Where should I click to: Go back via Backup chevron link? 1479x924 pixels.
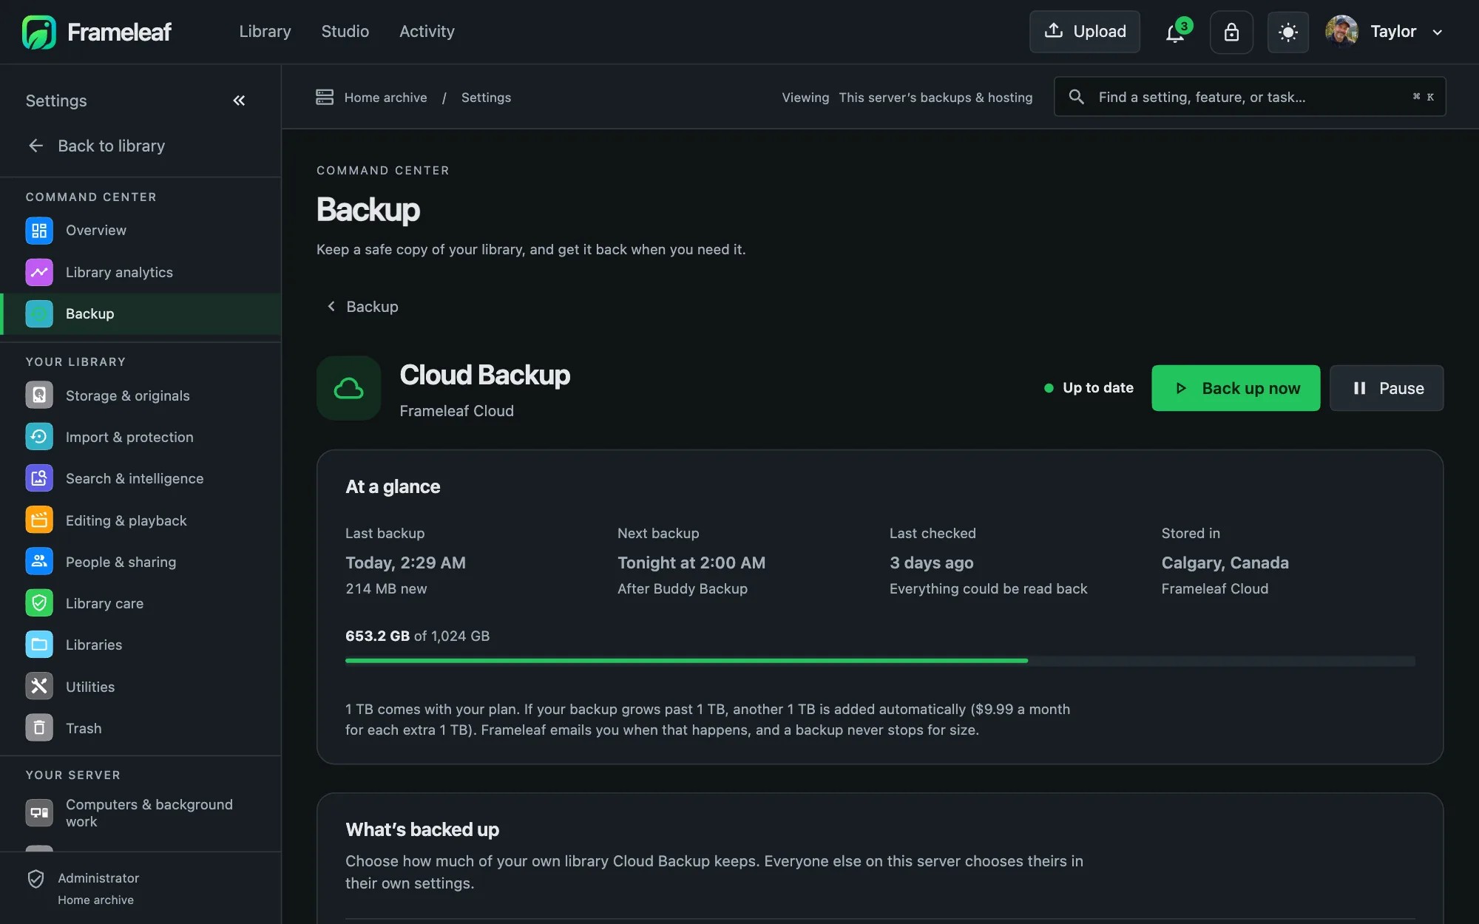pyautogui.click(x=362, y=307)
